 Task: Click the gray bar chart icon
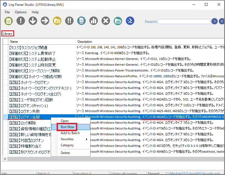[x=94, y=21]
